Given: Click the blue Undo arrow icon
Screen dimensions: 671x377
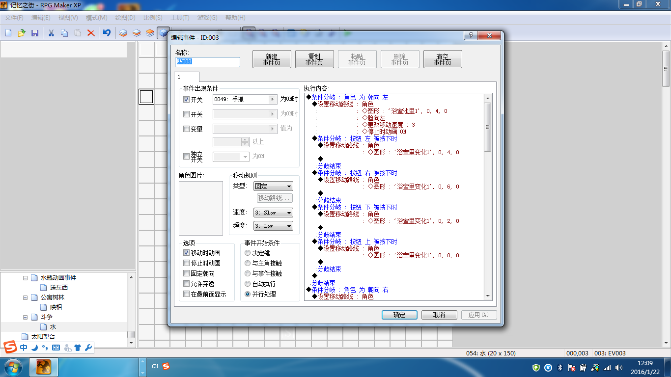Looking at the screenshot, I should pyautogui.click(x=107, y=33).
